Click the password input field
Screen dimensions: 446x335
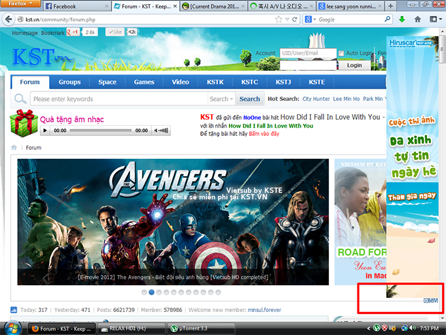coord(308,65)
